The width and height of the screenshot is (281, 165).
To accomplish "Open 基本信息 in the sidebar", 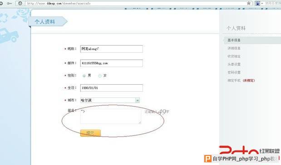I will click(x=234, y=40).
